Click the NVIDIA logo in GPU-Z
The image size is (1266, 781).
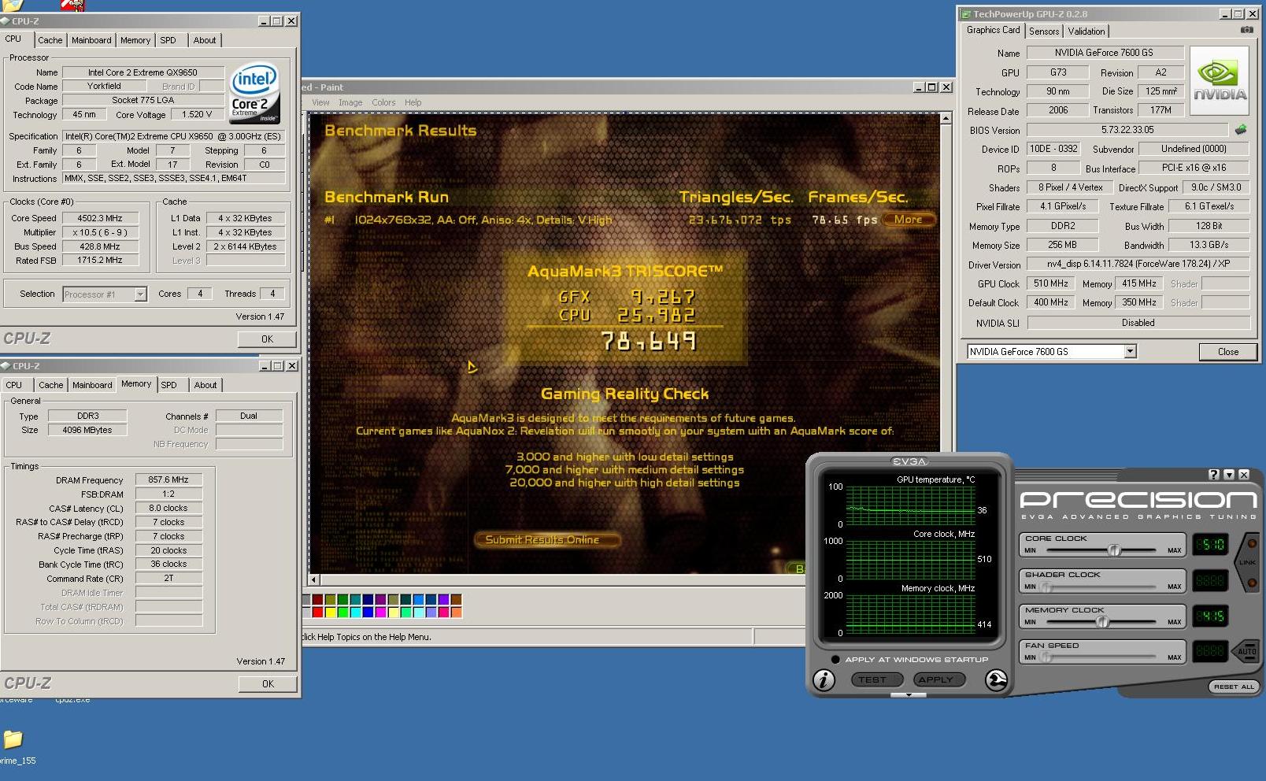point(1219,82)
